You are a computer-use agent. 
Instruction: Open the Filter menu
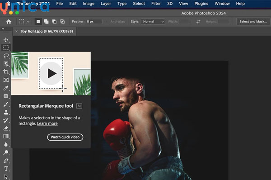[156, 4]
